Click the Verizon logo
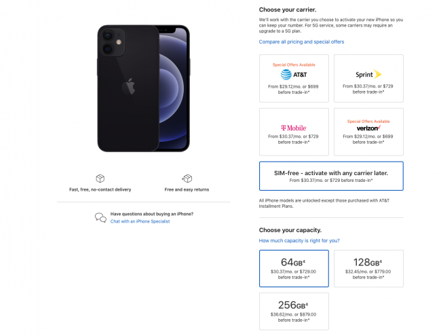The image size is (441, 334). tap(368, 128)
